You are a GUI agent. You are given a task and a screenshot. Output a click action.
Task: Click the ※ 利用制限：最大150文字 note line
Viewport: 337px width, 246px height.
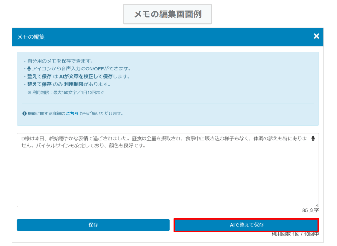coord(66,93)
